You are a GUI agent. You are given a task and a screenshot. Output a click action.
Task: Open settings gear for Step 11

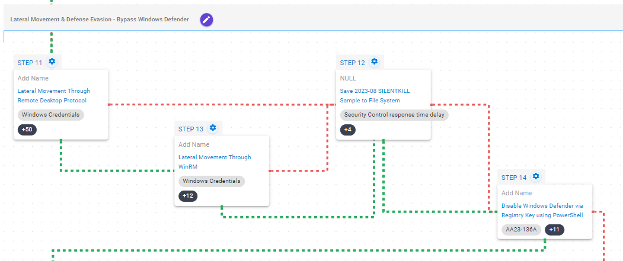click(52, 62)
